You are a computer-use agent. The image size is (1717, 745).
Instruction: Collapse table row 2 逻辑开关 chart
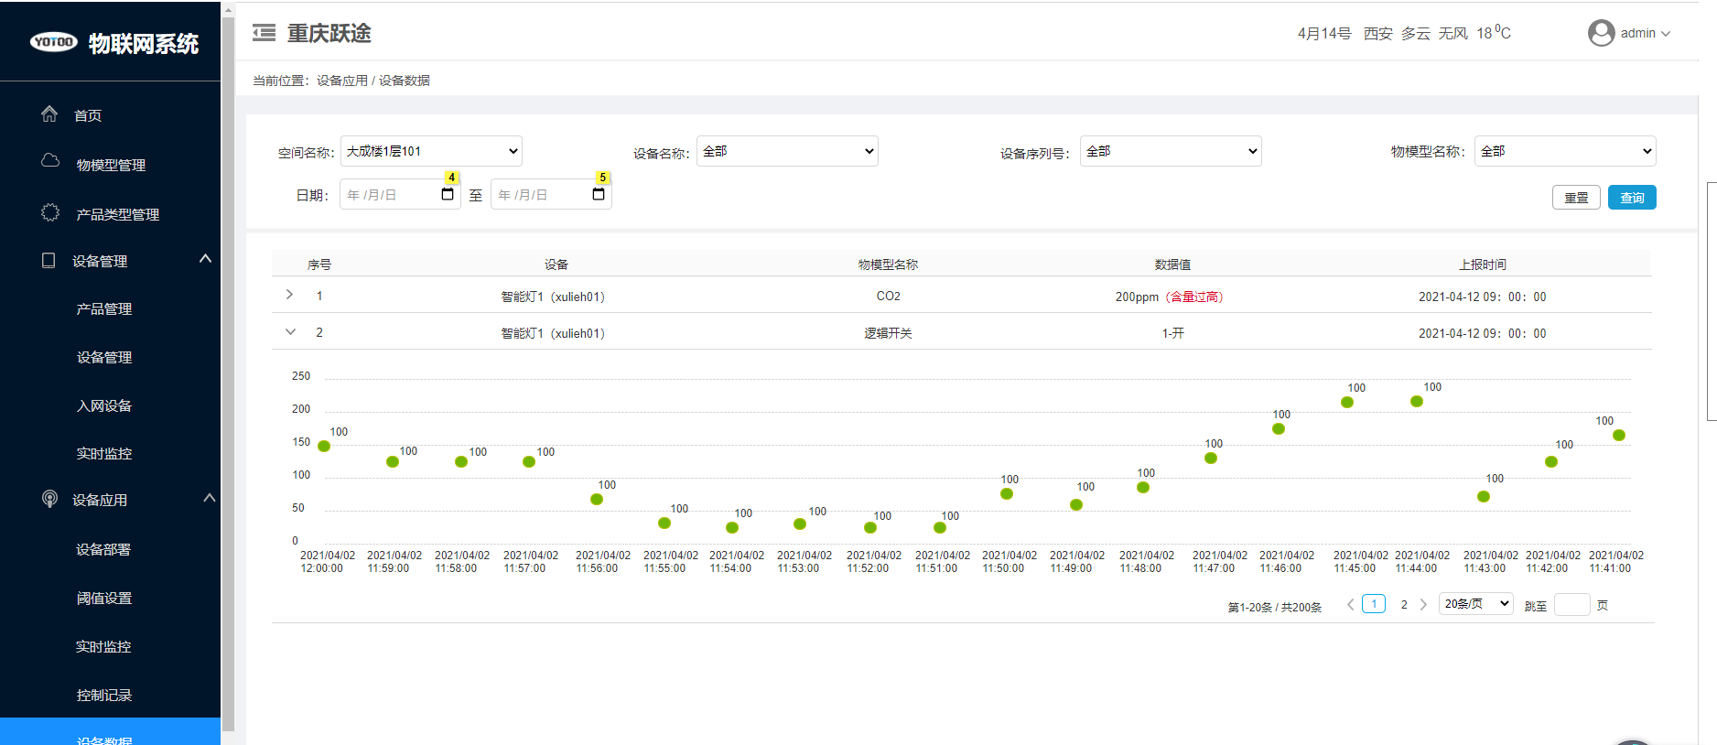tap(290, 331)
